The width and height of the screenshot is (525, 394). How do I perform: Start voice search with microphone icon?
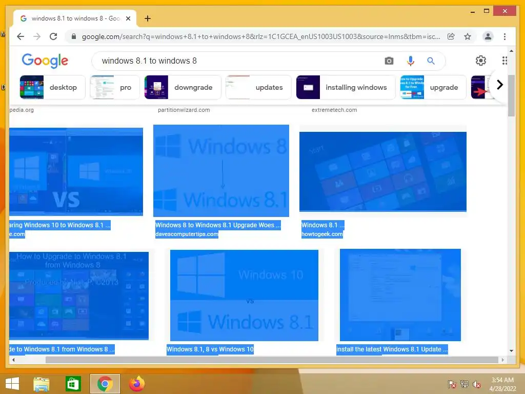click(411, 61)
